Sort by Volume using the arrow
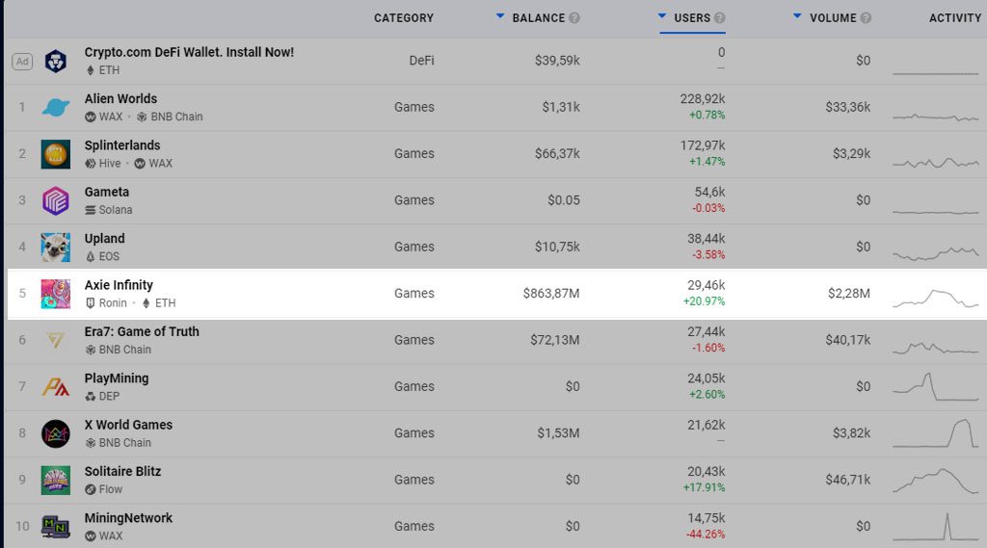Image resolution: width=987 pixels, height=548 pixels. tap(797, 16)
